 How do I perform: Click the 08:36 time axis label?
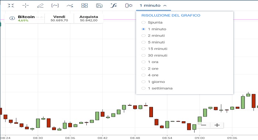point(70,138)
